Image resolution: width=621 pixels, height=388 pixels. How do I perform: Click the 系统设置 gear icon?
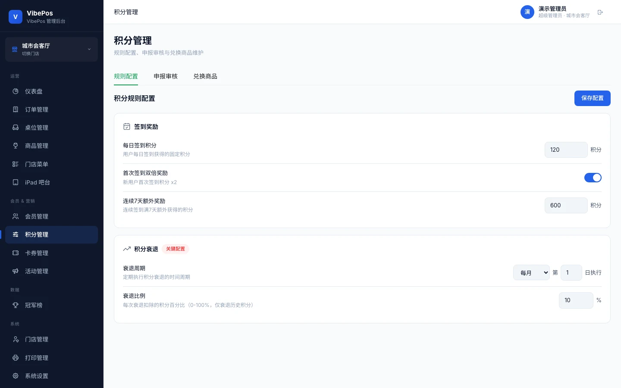16,376
